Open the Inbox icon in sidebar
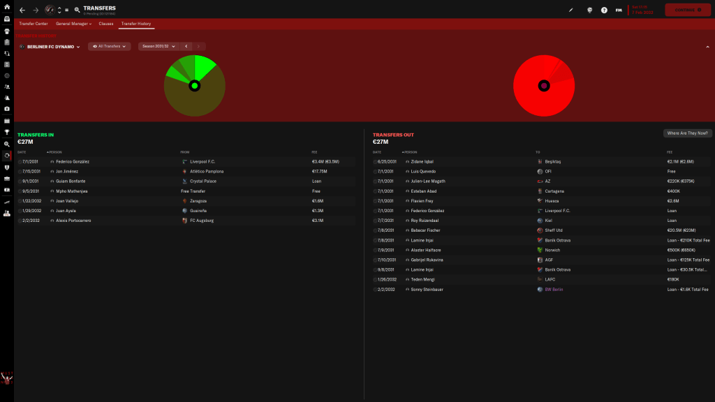 coord(6,19)
